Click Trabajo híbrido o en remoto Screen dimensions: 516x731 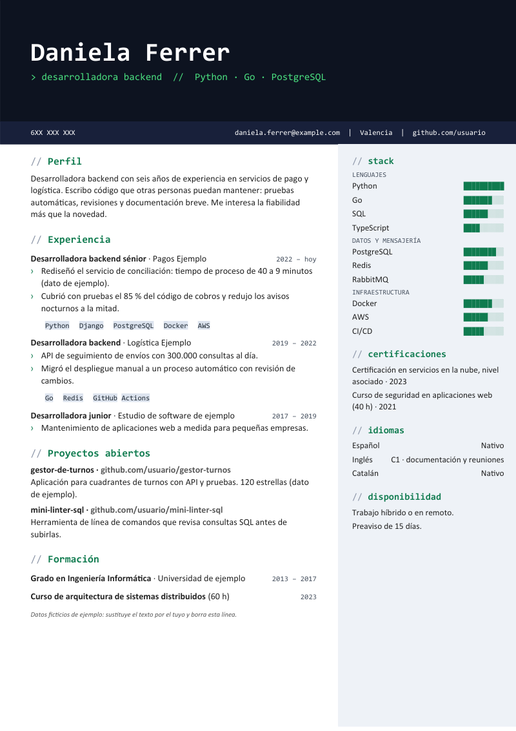point(403,513)
